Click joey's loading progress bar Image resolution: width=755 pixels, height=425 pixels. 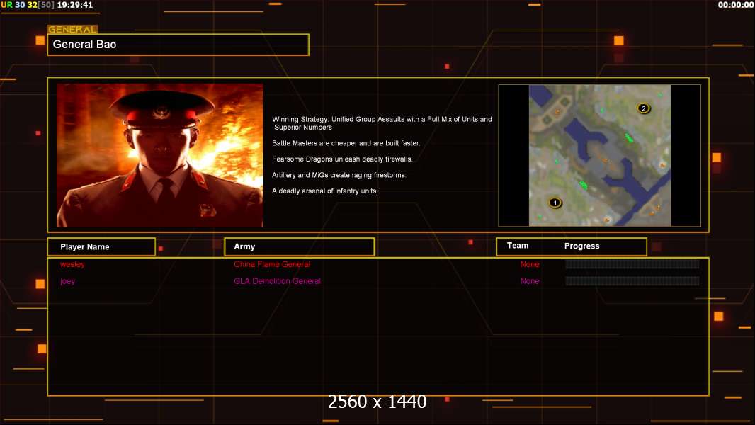tap(632, 280)
